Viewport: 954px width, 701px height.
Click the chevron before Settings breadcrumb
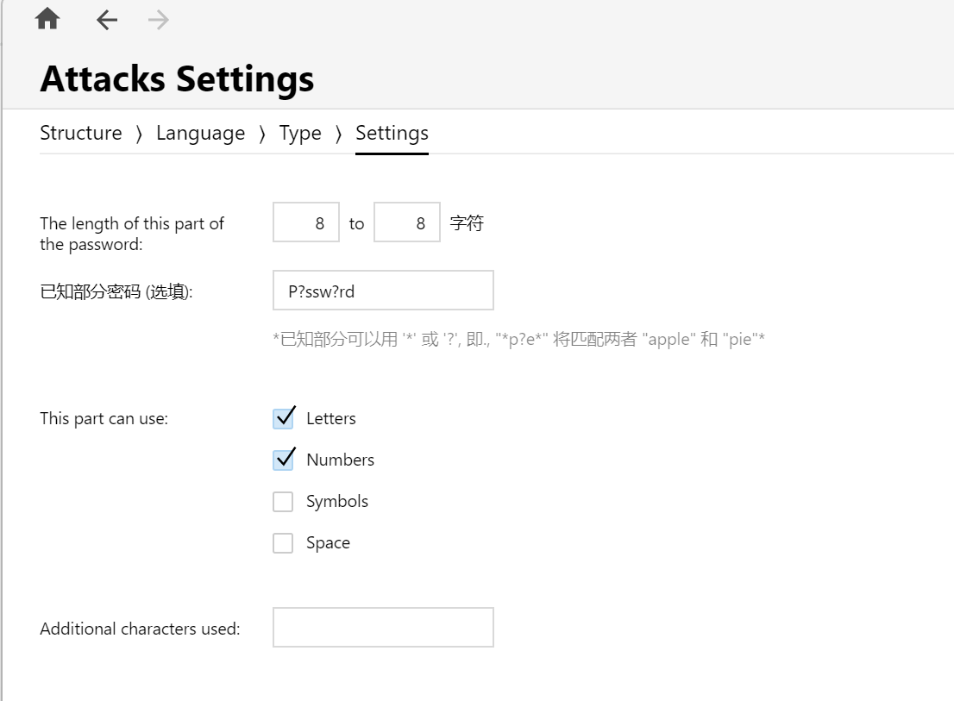pos(338,134)
